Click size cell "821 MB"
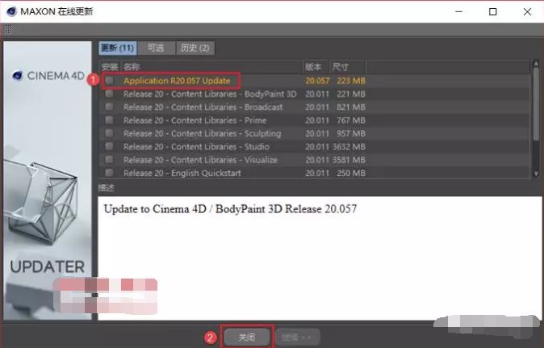 [x=351, y=107]
